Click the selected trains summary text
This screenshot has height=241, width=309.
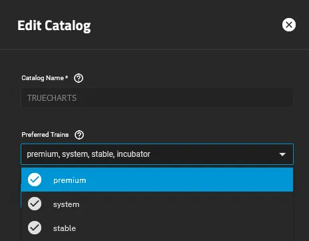pos(89,154)
